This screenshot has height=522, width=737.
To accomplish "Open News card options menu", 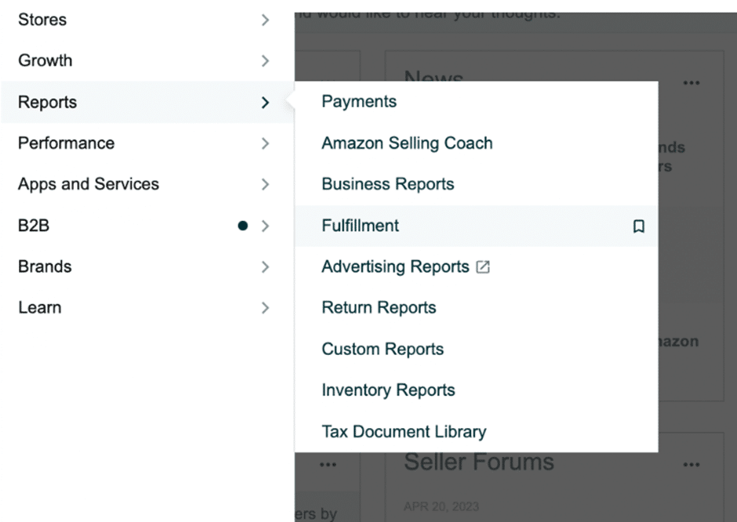I will [691, 83].
